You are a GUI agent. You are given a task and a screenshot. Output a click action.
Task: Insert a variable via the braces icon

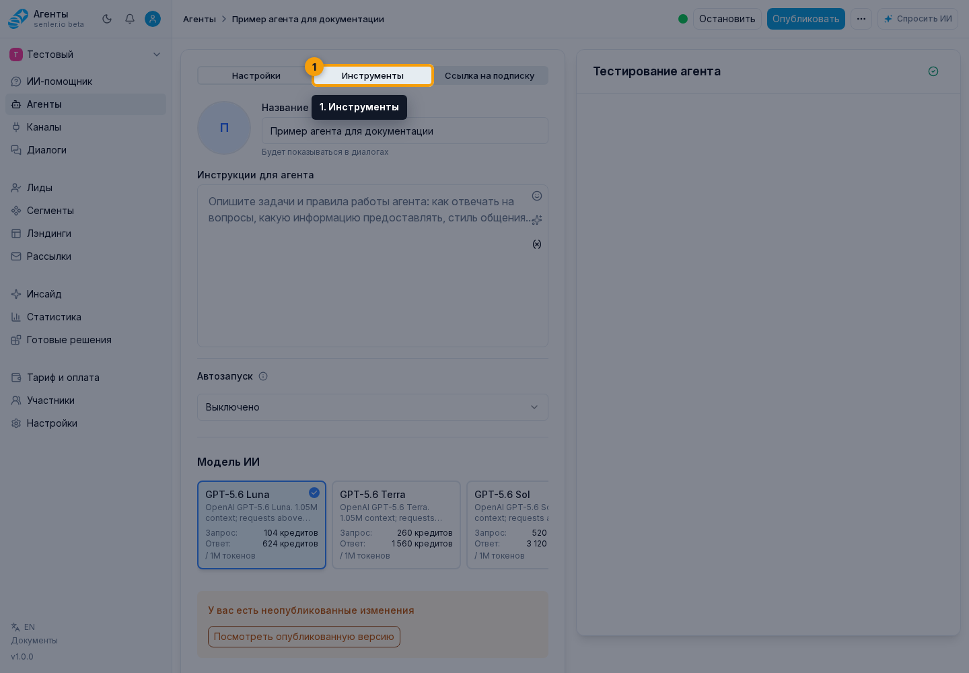pyautogui.click(x=537, y=244)
